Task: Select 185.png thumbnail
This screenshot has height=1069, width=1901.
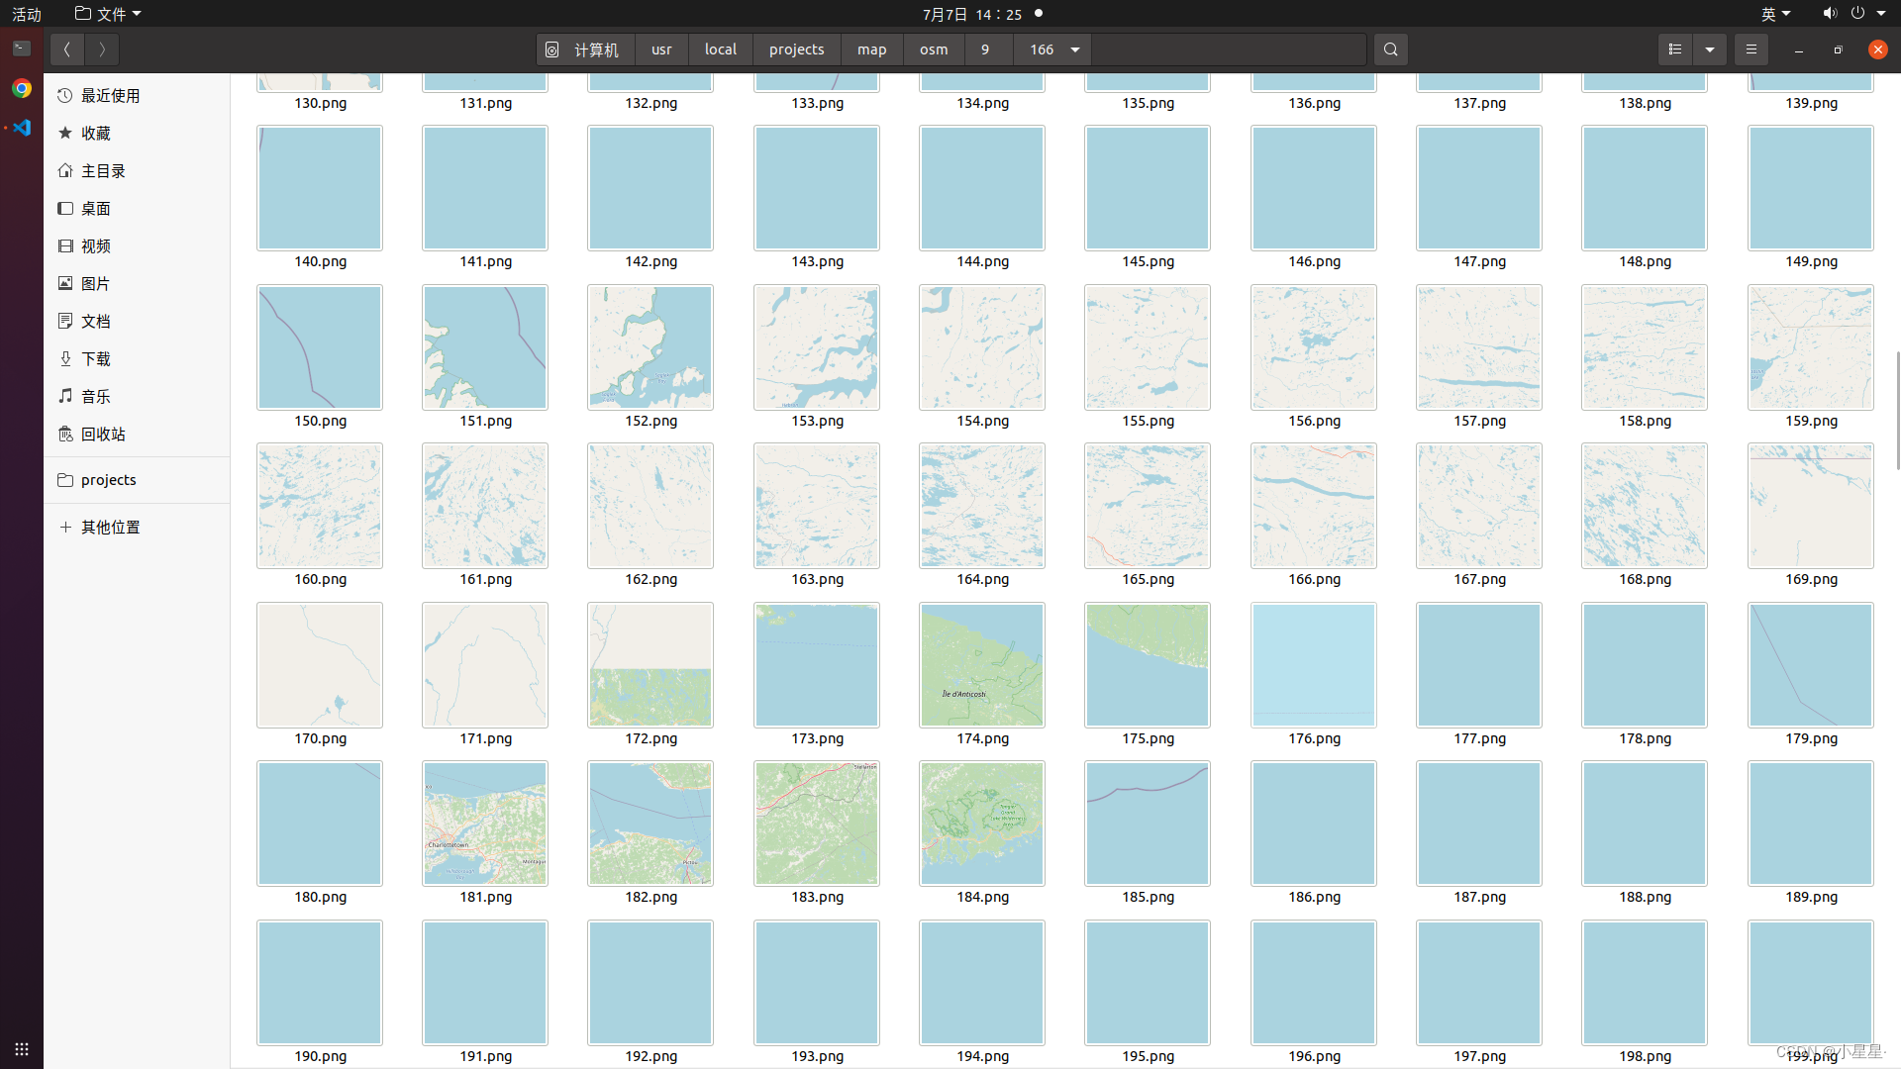Action: tap(1148, 824)
